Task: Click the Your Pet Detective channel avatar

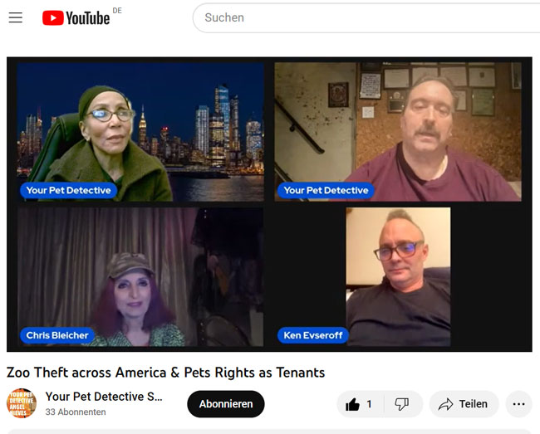Action: [x=22, y=404]
